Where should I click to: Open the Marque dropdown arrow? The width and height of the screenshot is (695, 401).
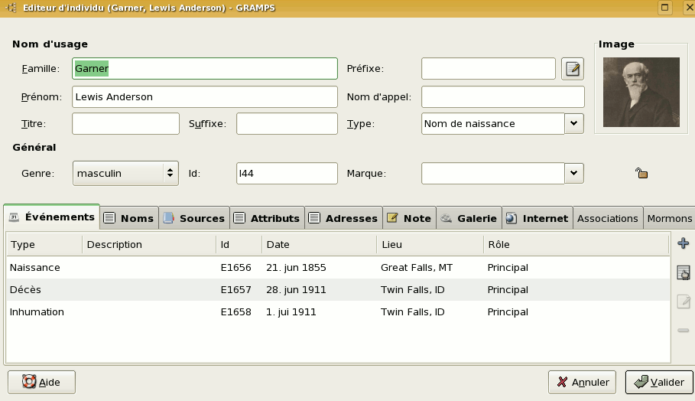574,174
